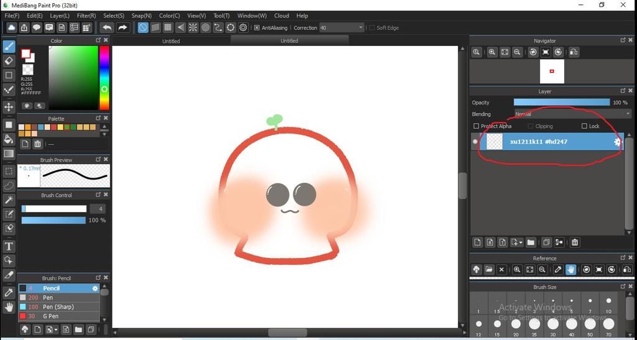Open snap settings gear icon
The height and width of the screenshot is (340, 637).
point(243,27)
